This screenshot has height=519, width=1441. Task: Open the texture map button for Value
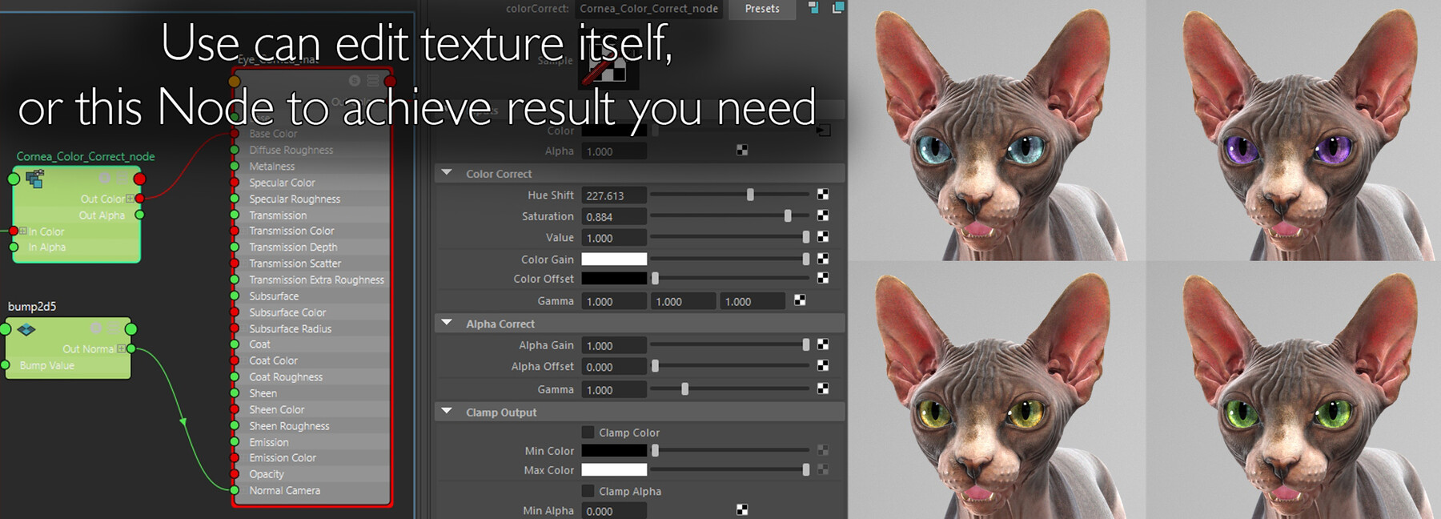823,237
